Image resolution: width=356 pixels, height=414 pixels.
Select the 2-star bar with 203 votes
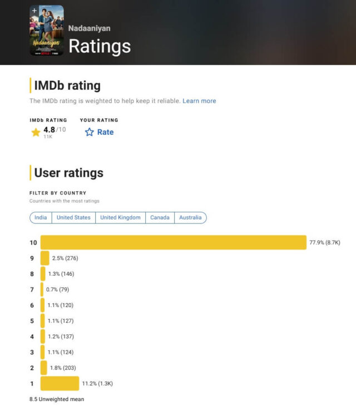coord(44,367)
